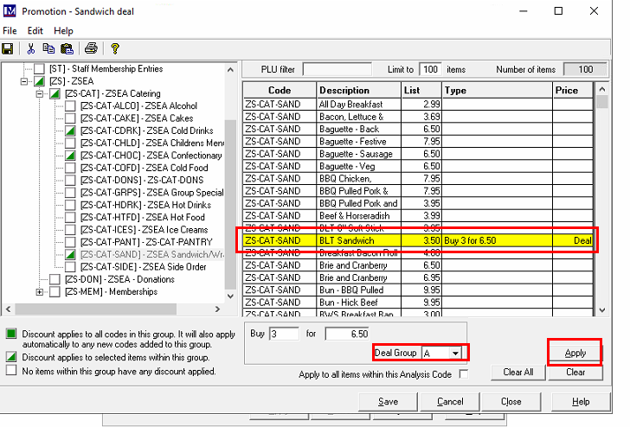Click the Cancel button
The image size is (630, 427).
point(450,401)
